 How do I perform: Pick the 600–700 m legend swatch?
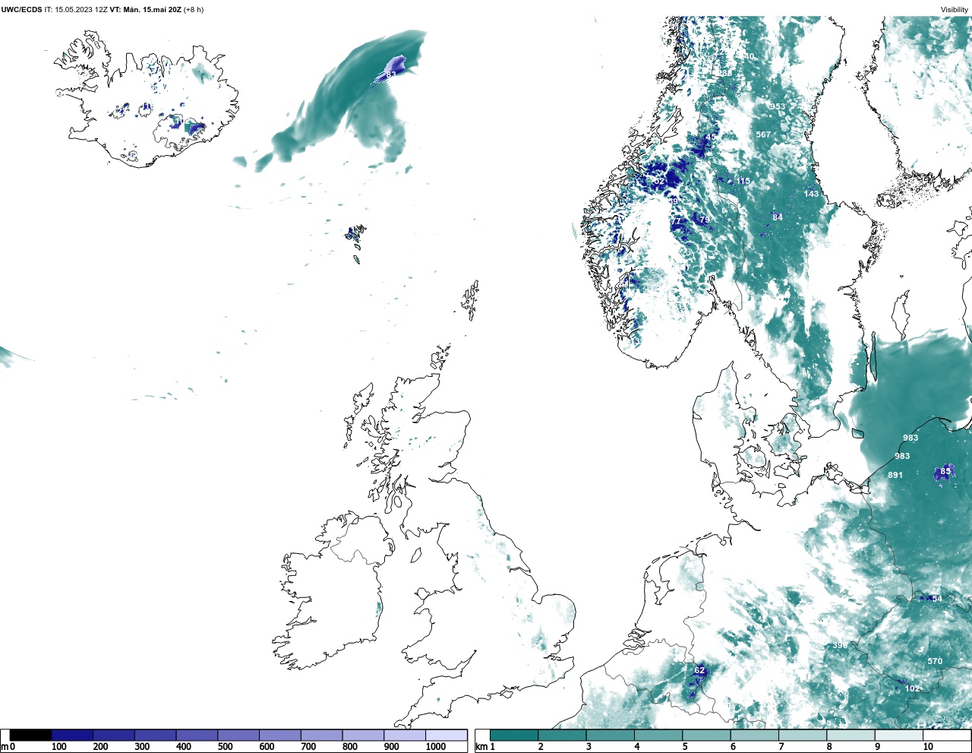click(280, 736)
